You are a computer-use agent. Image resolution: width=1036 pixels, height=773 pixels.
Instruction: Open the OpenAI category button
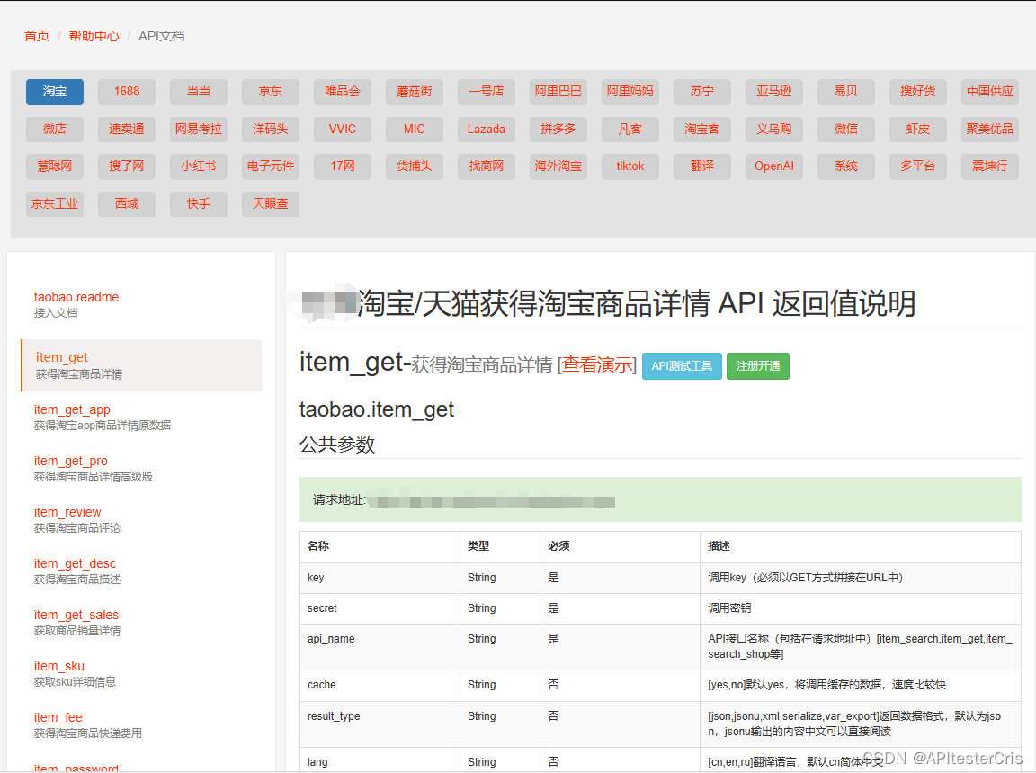coord(774,166)
